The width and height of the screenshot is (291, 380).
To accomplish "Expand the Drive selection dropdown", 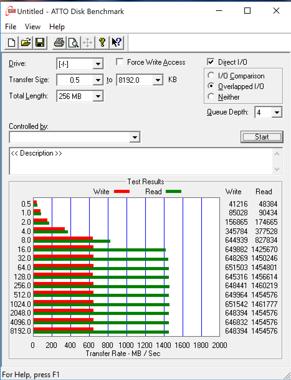I will pyautogui.click(x=98, y=64).
